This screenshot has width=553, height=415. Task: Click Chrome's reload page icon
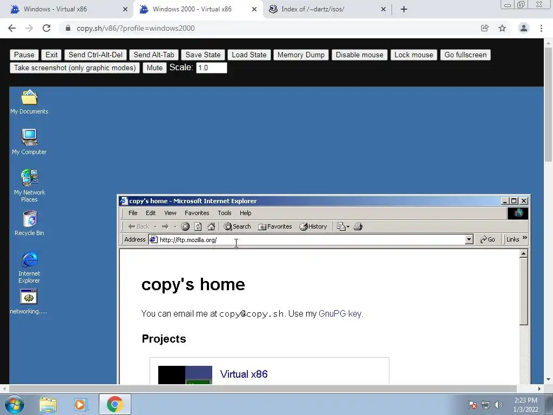click(x=46, y=28)
